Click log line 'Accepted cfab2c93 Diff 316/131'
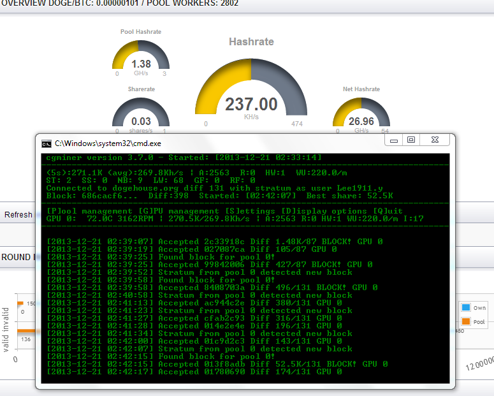The width and height of the screenshot is (494, 396). 194,318
